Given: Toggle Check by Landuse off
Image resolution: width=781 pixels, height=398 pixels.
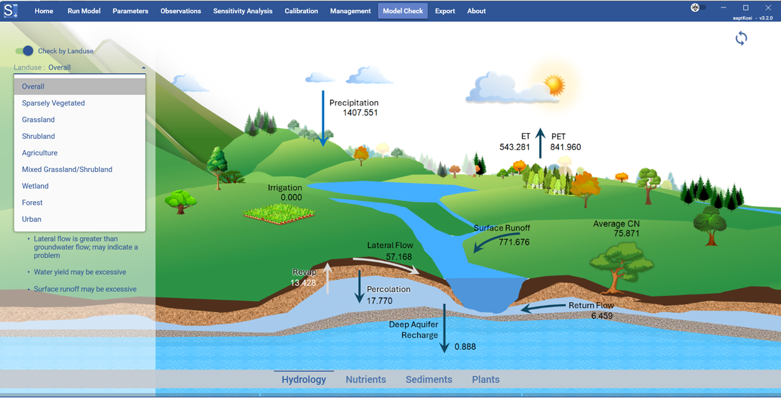Looking at the screenshot, I should [23, 51].
